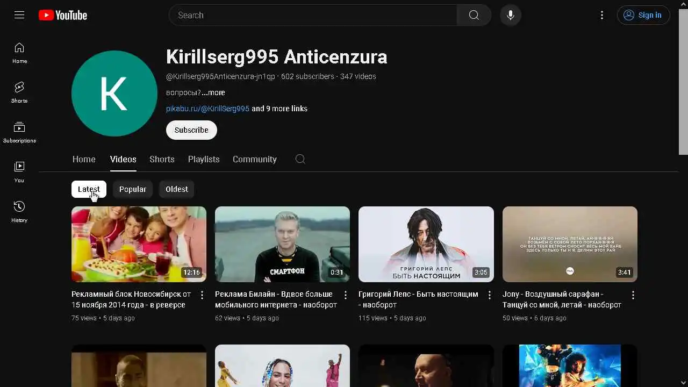This screenshot has height=387, width=688.
Task: Open title Jony - Воздушный сарафан
Action: (562, 299)
